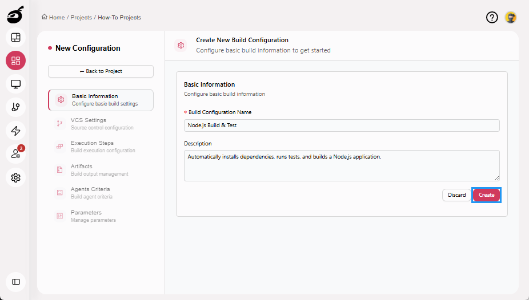The image size is (529, 300).
Task: Click the 'Build execution configuration' subtitle
Action: (103, 151)
